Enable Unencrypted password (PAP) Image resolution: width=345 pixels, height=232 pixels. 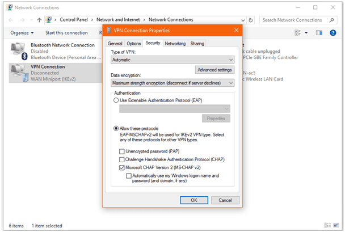121,151
